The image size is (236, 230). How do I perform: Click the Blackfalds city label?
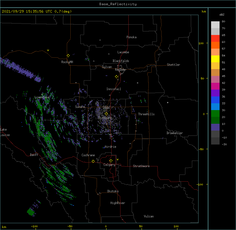coord(121,61)
